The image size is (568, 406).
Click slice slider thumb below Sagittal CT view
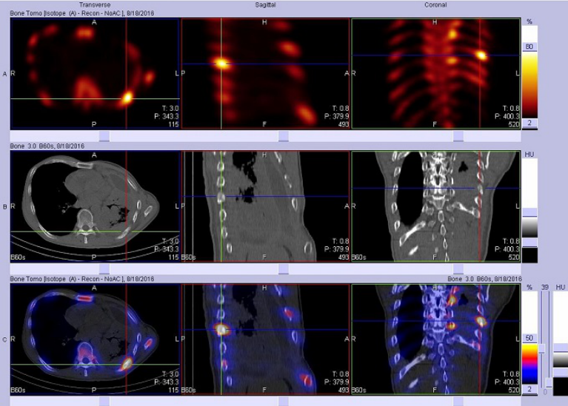(284, 268)
